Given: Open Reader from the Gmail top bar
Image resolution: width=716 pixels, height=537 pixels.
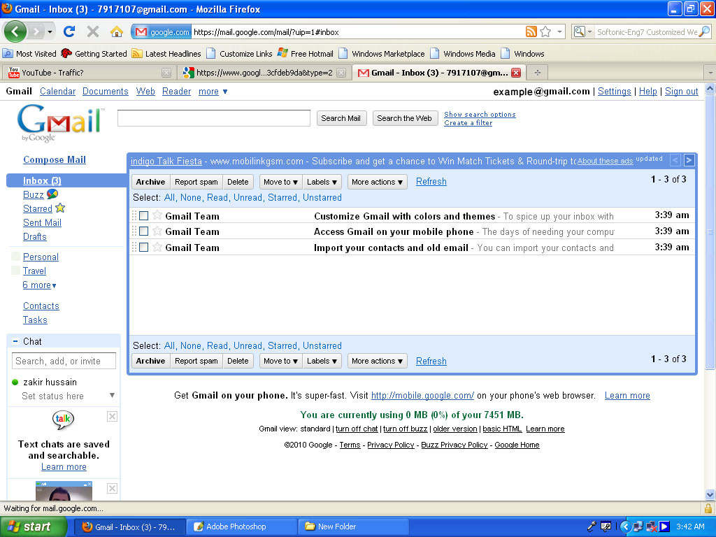Looking at the screenshot, I should (x=177, y=92).
